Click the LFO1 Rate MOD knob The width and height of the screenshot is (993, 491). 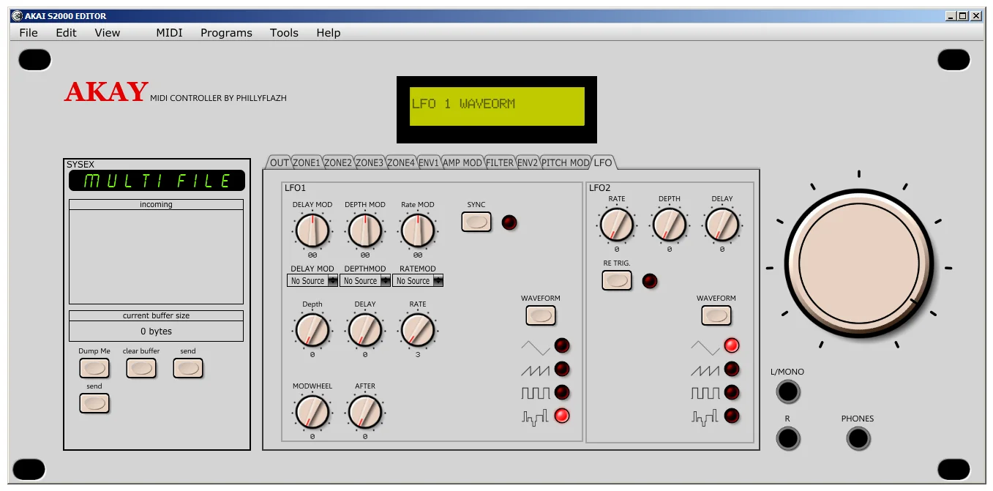click(x=418, y=230)
